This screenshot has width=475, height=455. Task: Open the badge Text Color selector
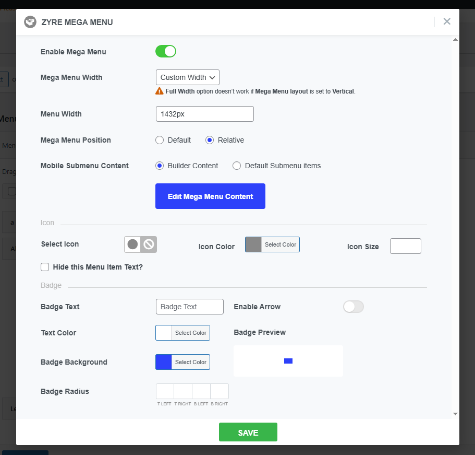click(182, 333)
